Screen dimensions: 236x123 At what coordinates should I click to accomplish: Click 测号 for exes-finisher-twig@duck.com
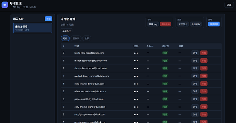click(x=195, y=84)
